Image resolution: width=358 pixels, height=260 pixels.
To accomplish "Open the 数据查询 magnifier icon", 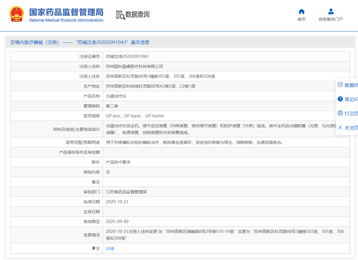I will click(x=120, y=15).
